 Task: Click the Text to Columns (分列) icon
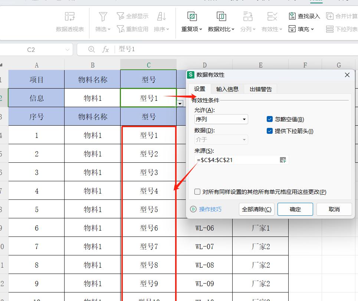pyautogui.click(x=248, y=16)
